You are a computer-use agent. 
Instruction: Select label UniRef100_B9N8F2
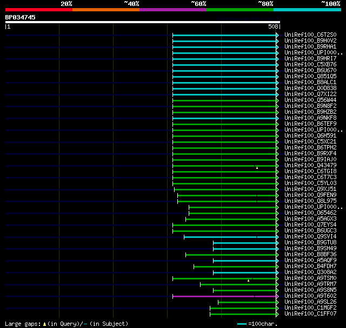coord(310,106)
